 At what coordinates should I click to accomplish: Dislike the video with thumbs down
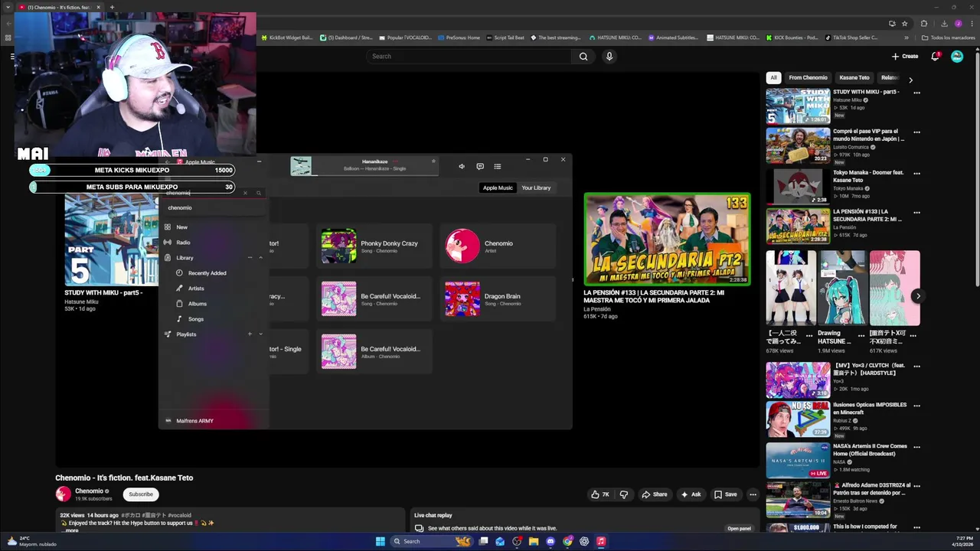tap(624, 494)
